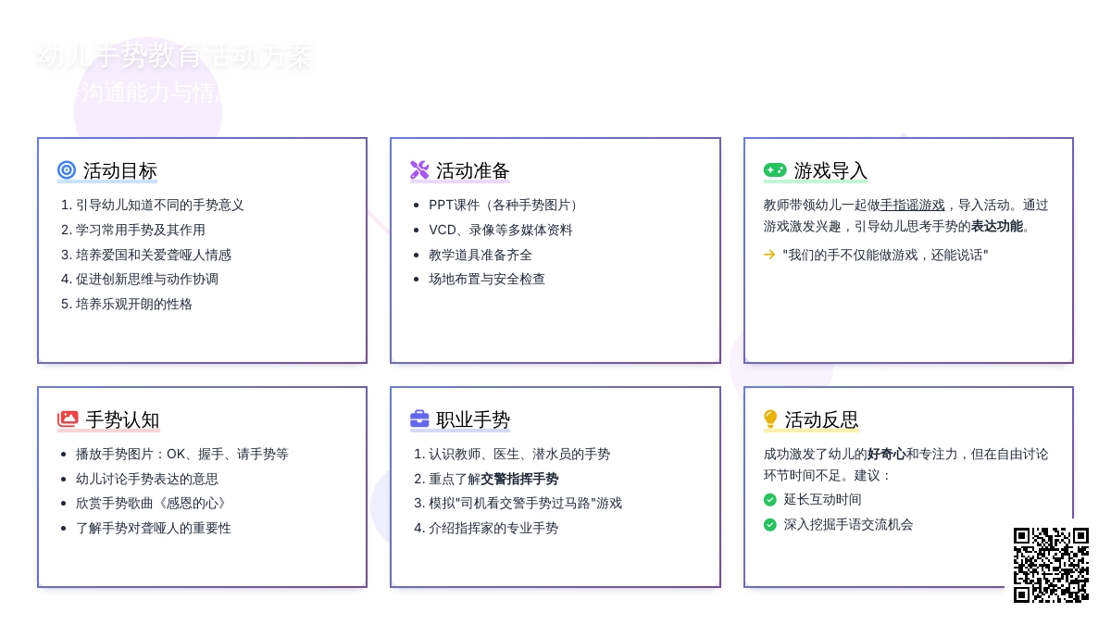Click the 游戏导入 heading
Image resolution: width=1111 pixels, height=625 pixels.
point(830,171)
